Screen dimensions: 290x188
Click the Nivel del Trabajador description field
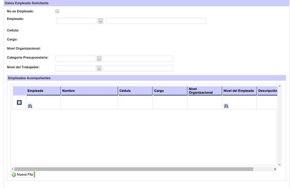click(137, 68)
